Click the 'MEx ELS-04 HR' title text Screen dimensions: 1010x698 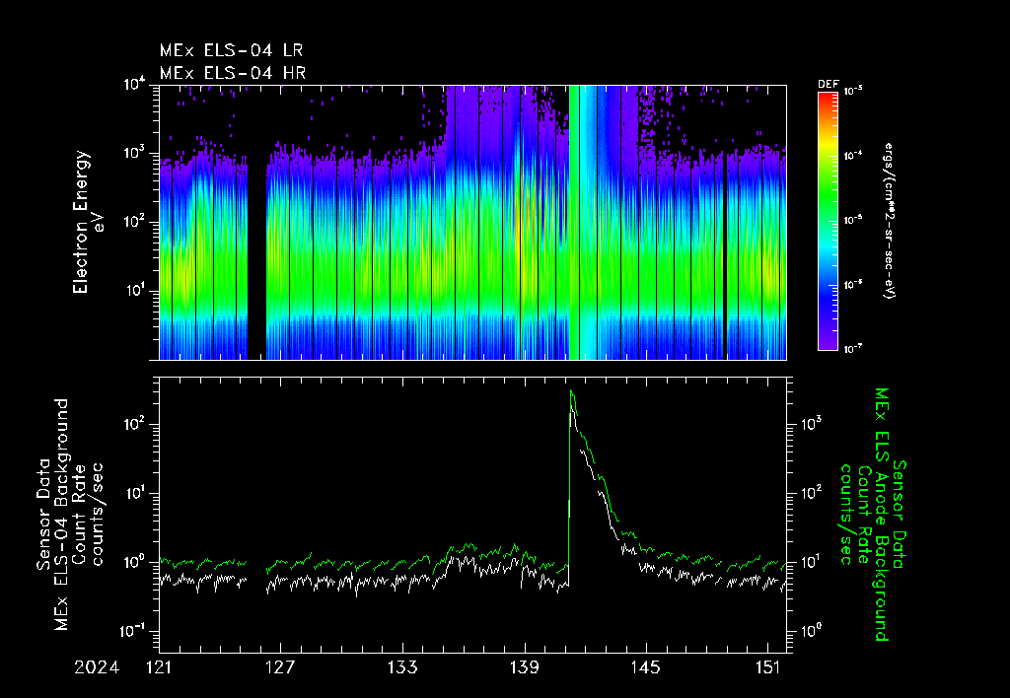(x=233, y=73)
